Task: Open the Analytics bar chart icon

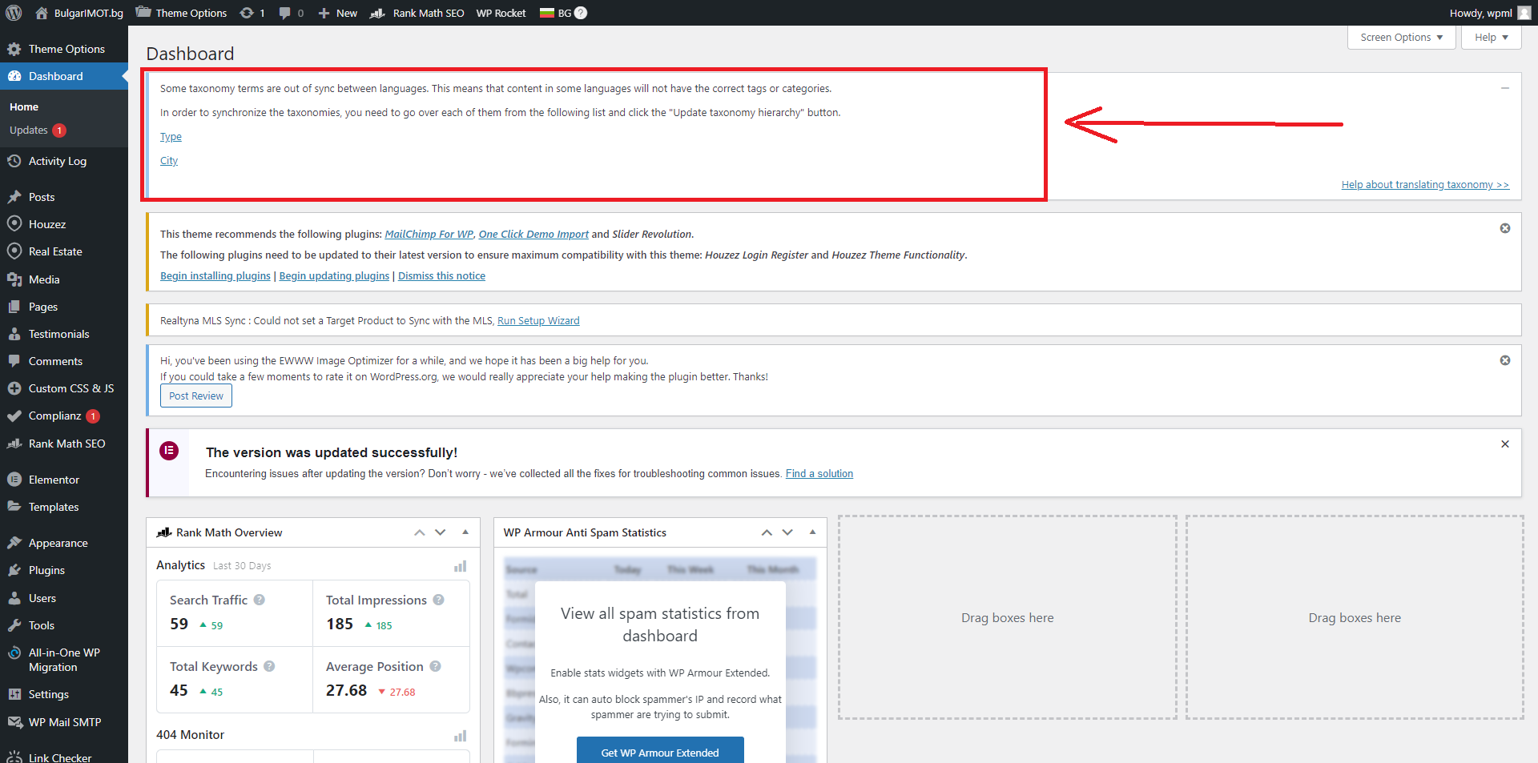Action: point(460,566)
